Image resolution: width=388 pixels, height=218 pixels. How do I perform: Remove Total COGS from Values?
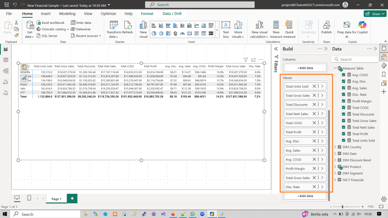coord(314,123)
